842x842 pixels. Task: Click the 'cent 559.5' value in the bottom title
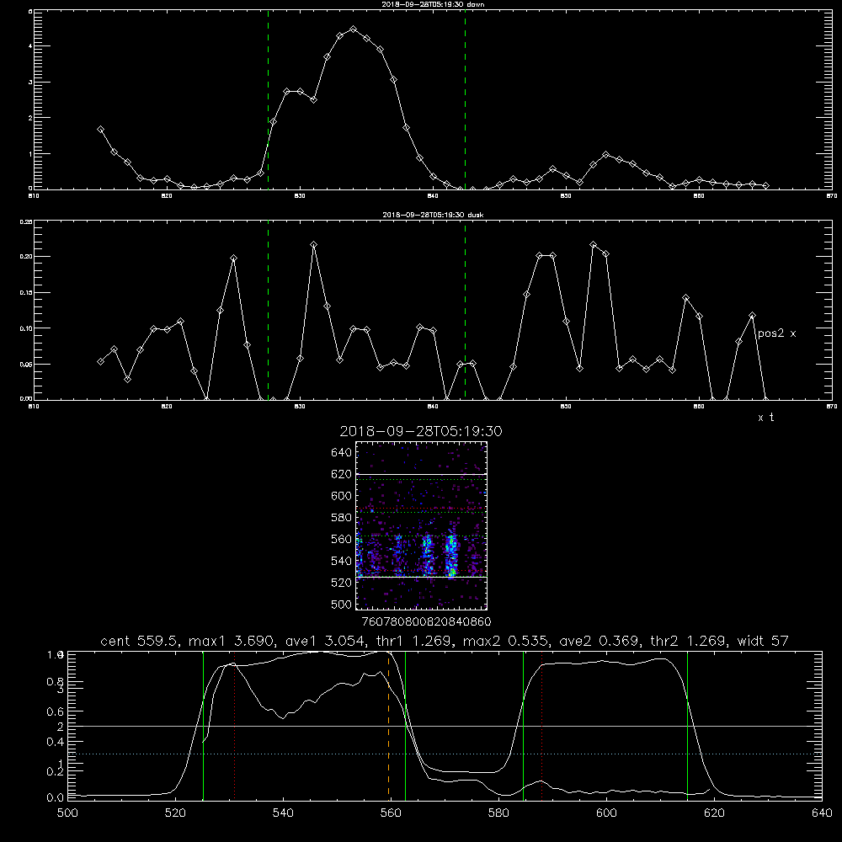pyautogui.click(x=141, y=641)
